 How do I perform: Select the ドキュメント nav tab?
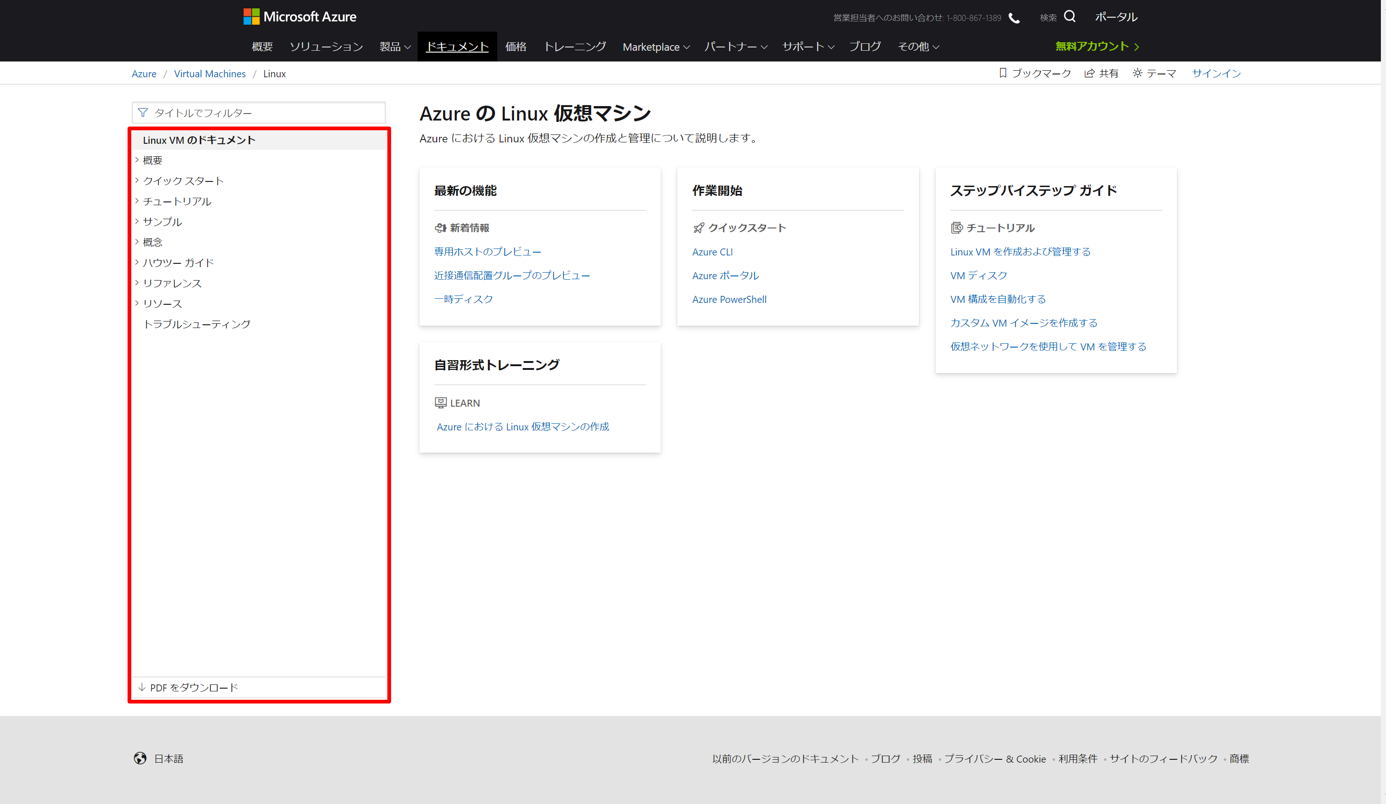457,47
